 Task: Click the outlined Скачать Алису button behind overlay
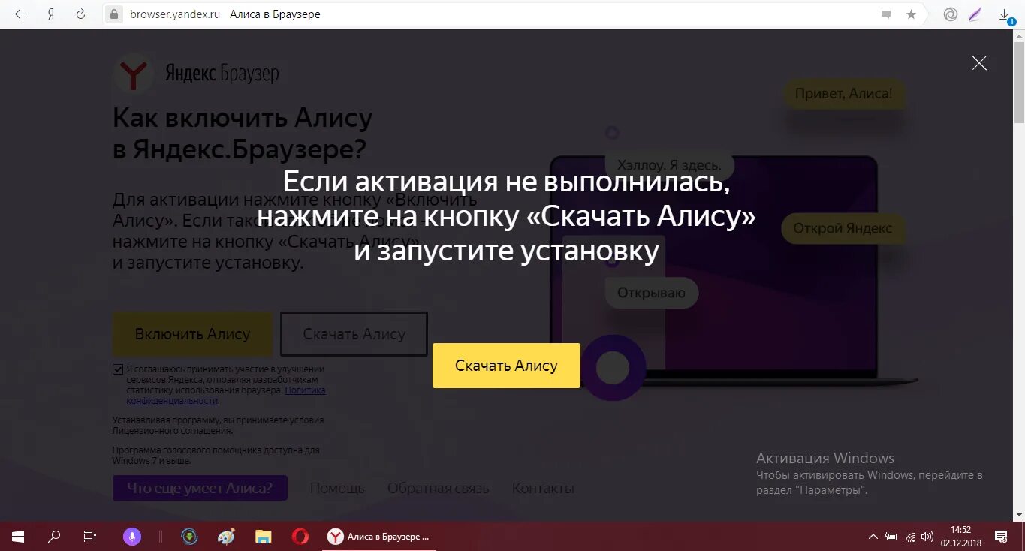[x=354, y=334]
